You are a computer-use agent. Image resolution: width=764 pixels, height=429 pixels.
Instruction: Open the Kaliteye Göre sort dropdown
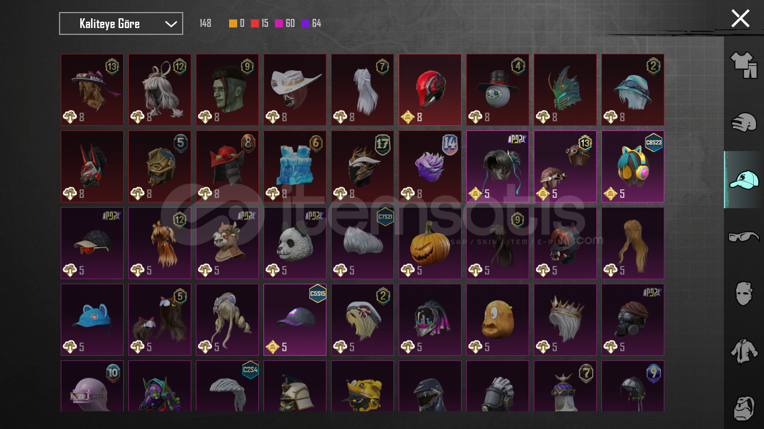121,23
